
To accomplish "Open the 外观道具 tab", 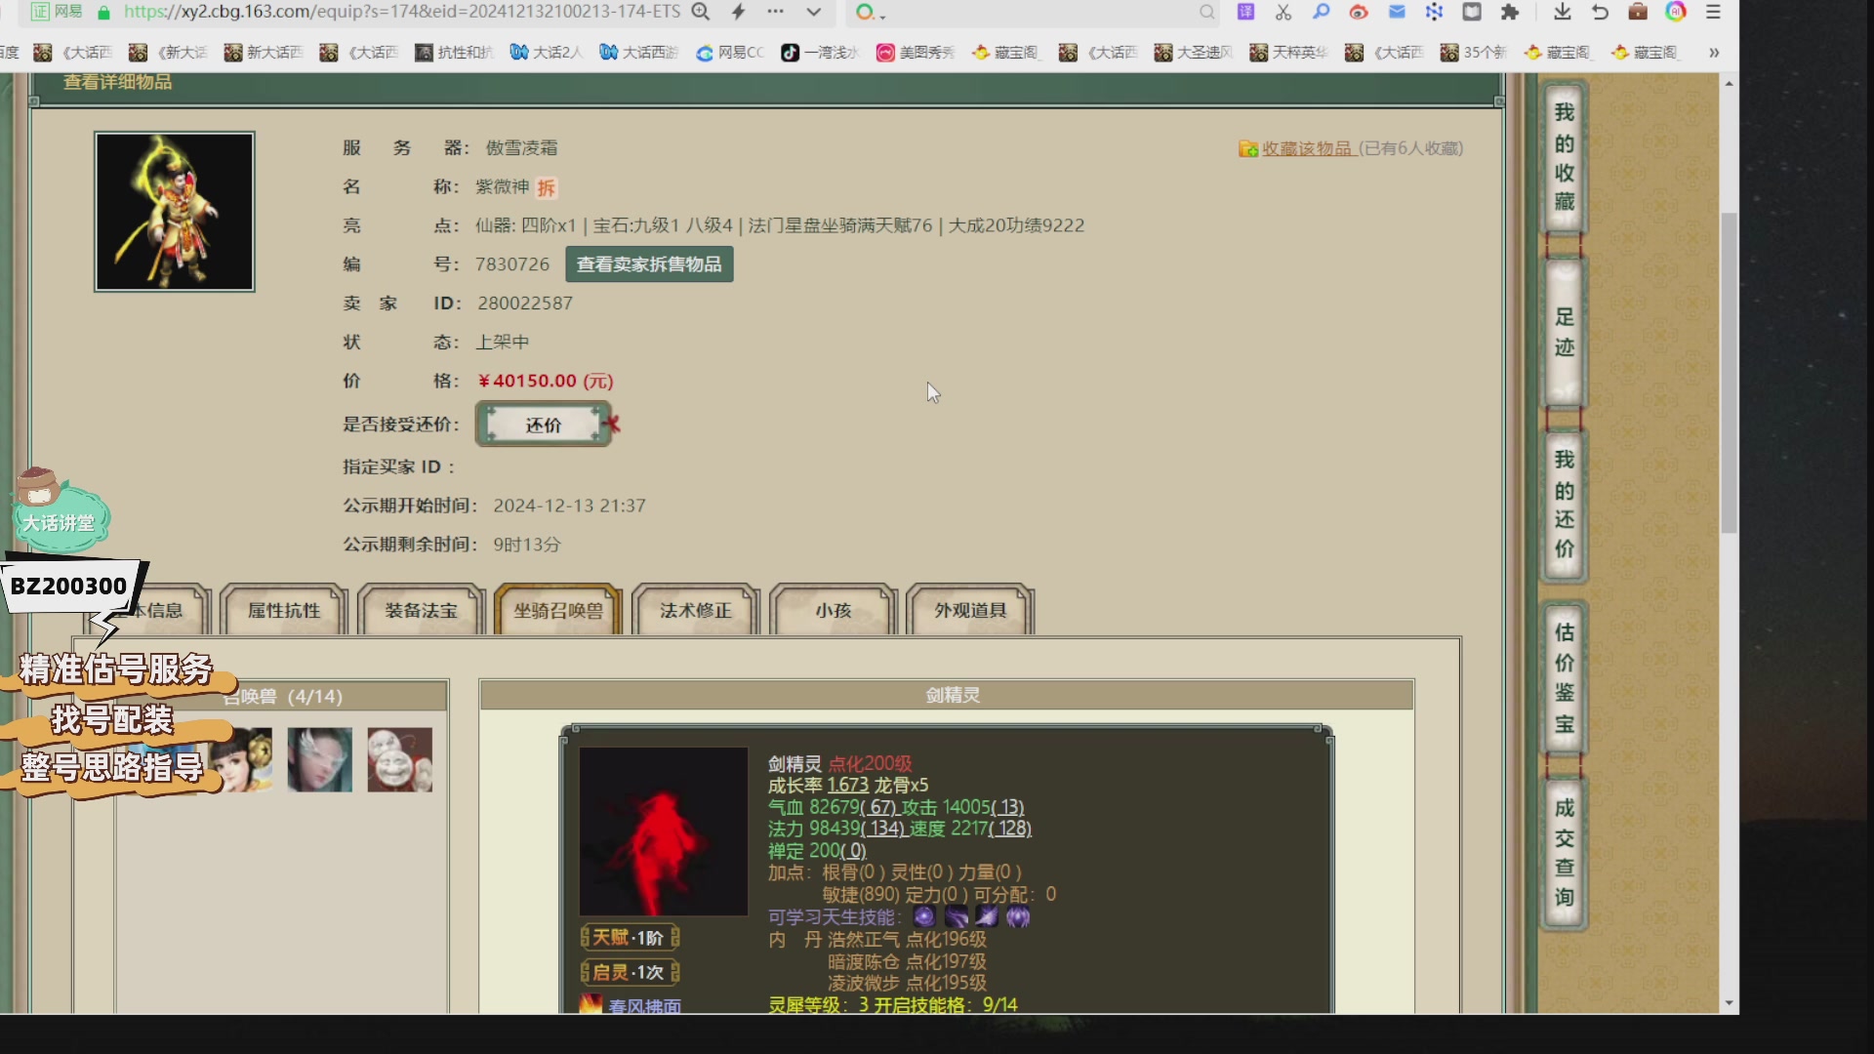I will pos(970,611).
